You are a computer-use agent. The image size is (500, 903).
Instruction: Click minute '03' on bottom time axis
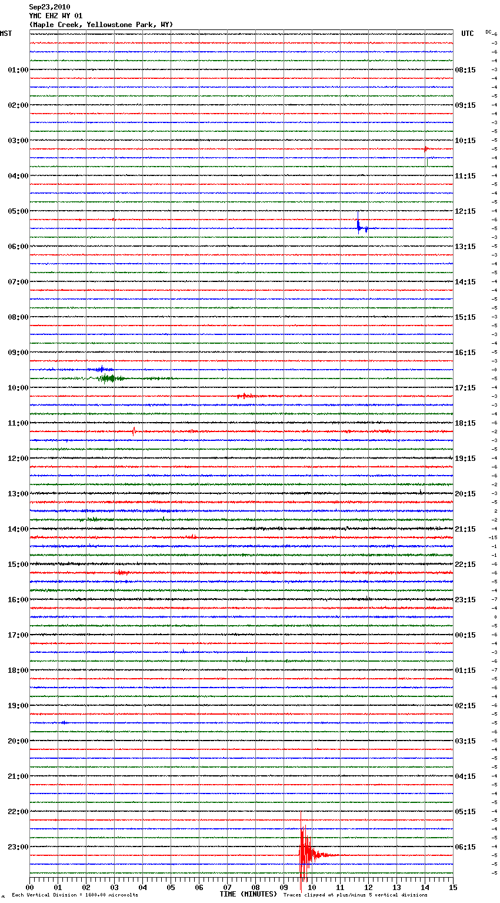(x=114, y=887)
